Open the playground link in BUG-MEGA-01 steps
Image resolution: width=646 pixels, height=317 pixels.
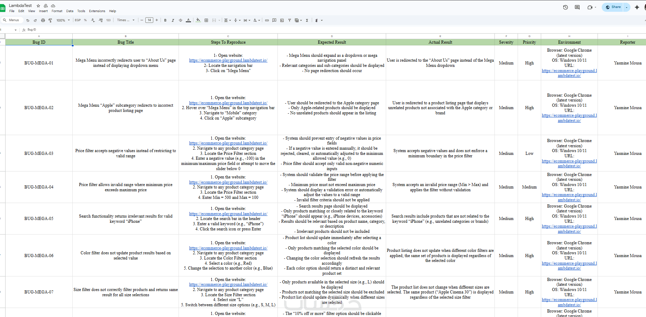pyautogui.click(x=228, y=60)
